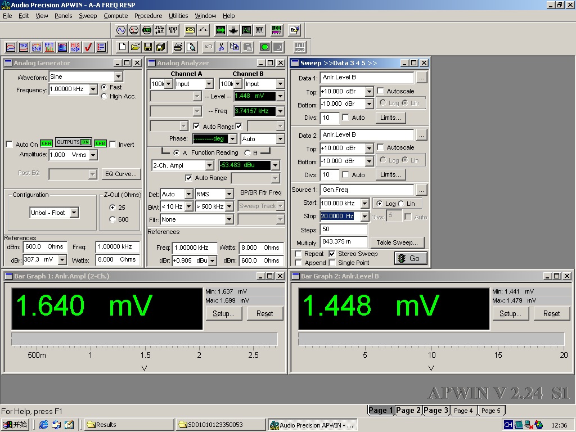Start sweep with green circle toolbar icon
The width and height of the screenshot is (576, 432).
coord(265,47)
